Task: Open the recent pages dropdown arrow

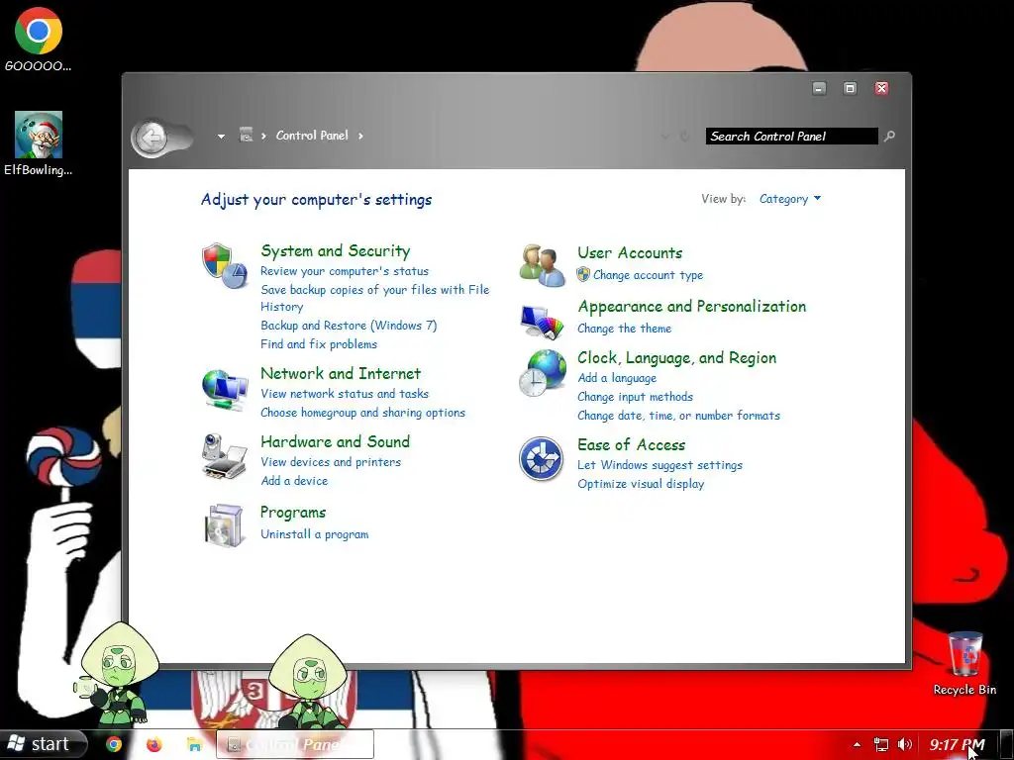Action: [x=221, y=137]
